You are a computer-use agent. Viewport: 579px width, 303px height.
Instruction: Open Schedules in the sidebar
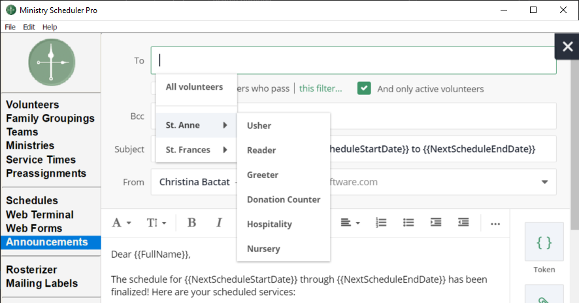pyautogui.click(x=32, y=200)
